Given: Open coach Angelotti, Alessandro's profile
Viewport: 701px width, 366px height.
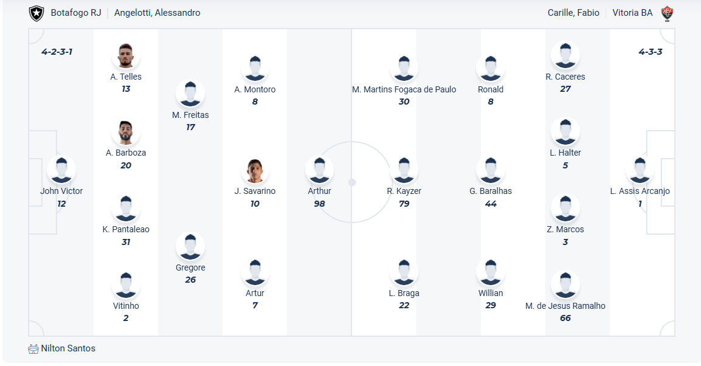Looking at the screenshot, I should pos(157,13).
